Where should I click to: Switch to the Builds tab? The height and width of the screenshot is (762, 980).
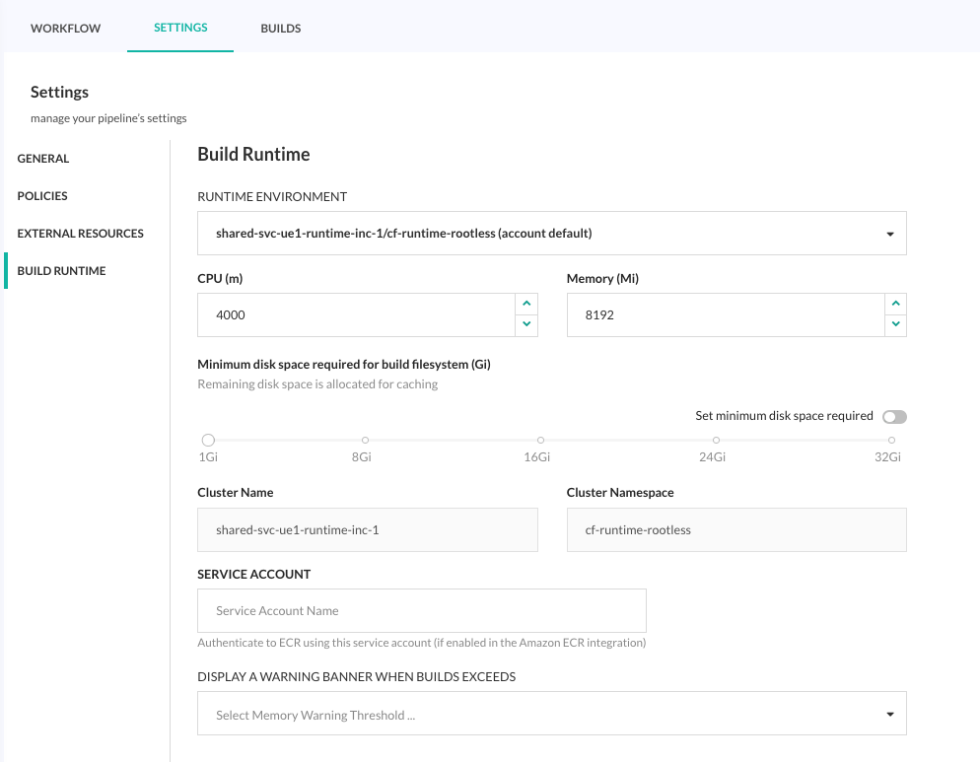point(281,29)
